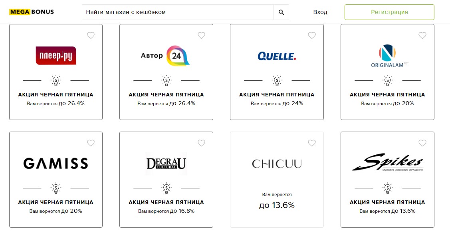Click the lightbulb dollar icon on Quelle card

pyautogui.click(x=277, y=81)
